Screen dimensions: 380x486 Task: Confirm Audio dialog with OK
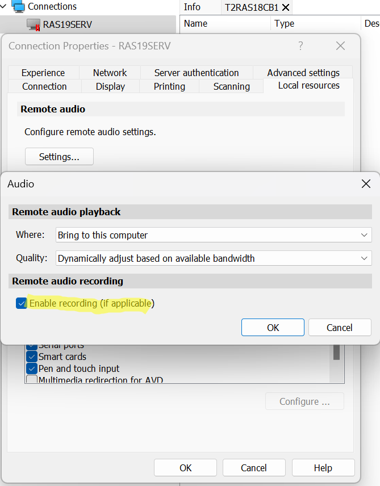click(x=273, y=328)
